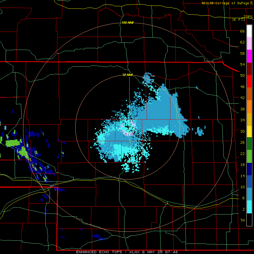Click the legend value 66
Screen dimensions: 254x254
pyautogui.click(x=242, y=31)
